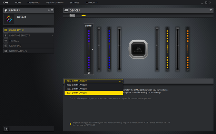Viewport: 216px width, 134px height.
Task: Open the DASHBOARD menu
Action: click(34, 3)
